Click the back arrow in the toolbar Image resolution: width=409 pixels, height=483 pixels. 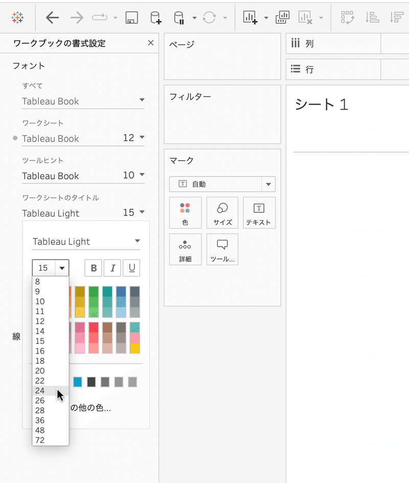click(52, 17)
